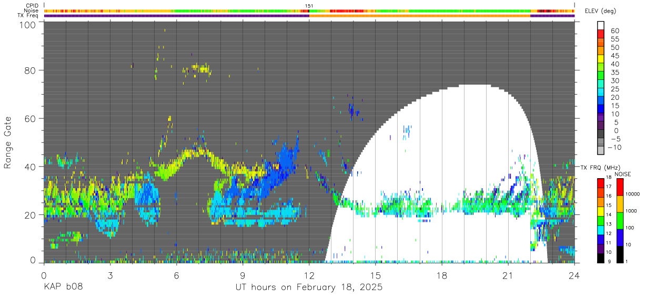This screenshot has width=646, height=298.
Task: Click the 9 label on the TX FRQ colorbar
Action: click(x=609, y=261)
